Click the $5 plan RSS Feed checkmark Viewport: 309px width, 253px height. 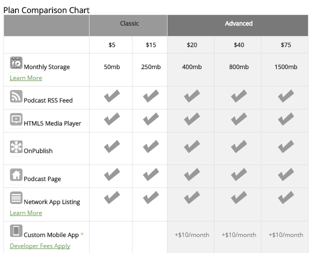[111, 96]
